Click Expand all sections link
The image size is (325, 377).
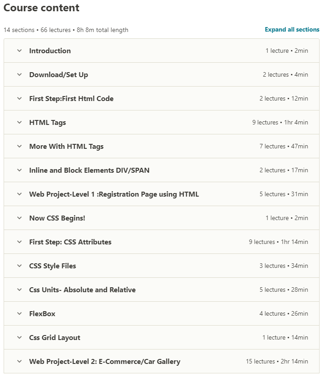coord(292,30)
